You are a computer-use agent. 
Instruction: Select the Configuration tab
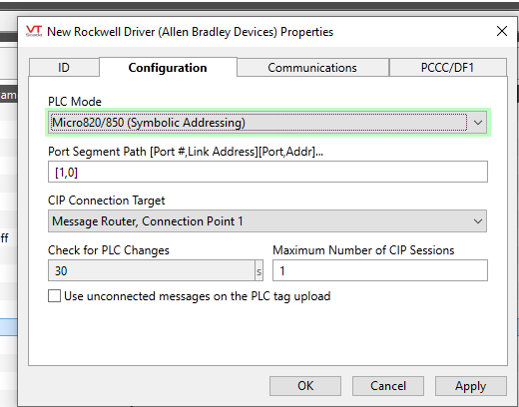point(168,68)
